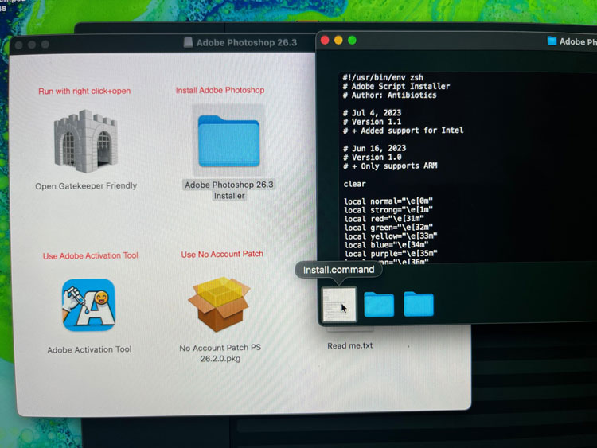
Task: Click the 'Use Adobe Activation Tool' red heading
Action: [90, 255]
